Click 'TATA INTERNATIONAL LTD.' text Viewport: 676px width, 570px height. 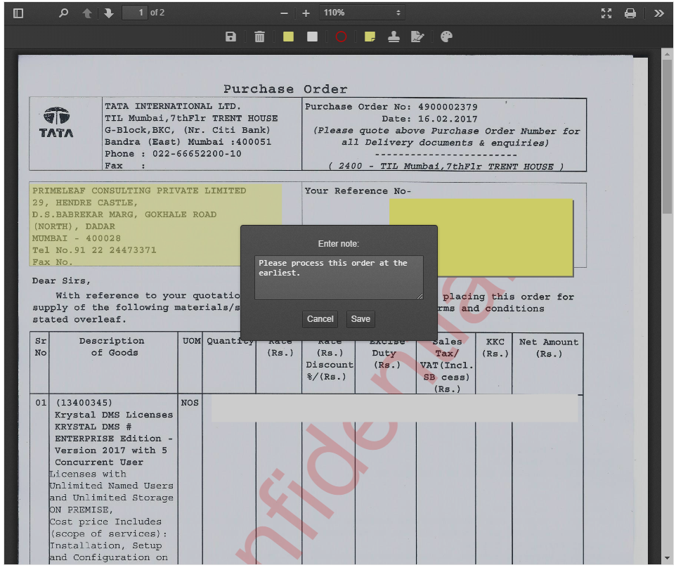coord(172,107)
